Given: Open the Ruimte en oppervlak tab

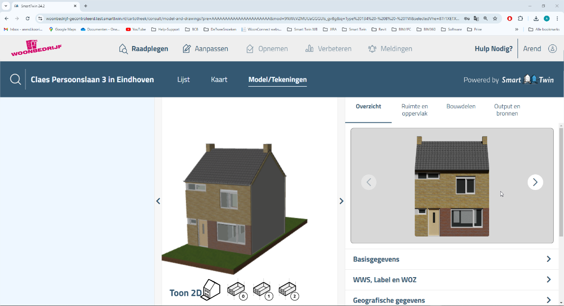Looking at the screenshot, I should coord(414,110).
